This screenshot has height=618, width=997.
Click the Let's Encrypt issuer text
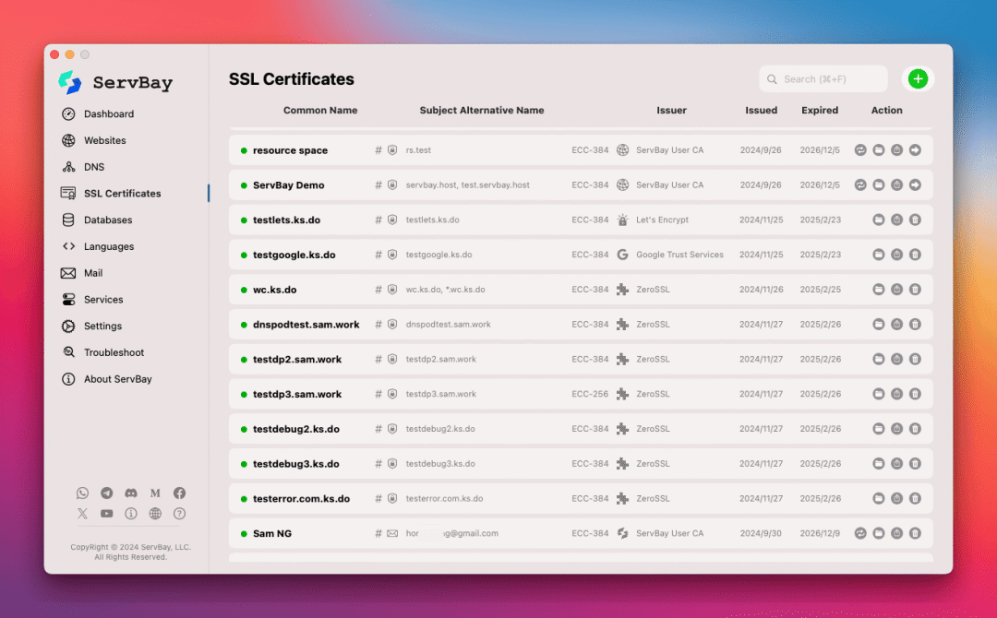tap(662, 220)
